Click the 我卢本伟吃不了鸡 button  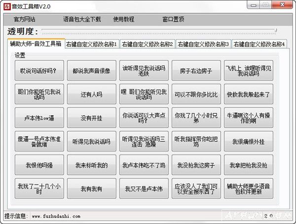click(144, 165)
